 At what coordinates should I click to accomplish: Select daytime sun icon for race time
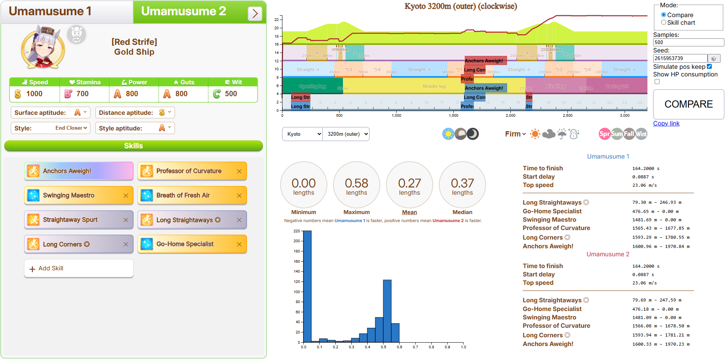[x=448, y=134]
